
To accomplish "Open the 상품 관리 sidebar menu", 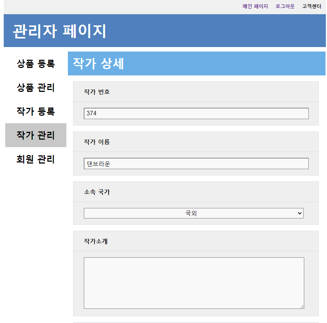I will point(36,87).
